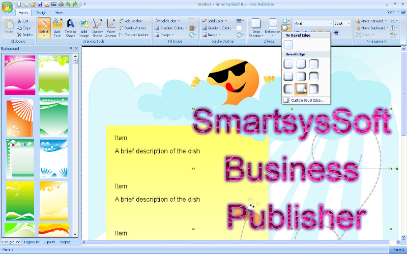This screenshot has height=254, width=407.
Task: Switch to the View ribbon tab
Action: click(59, 12)
